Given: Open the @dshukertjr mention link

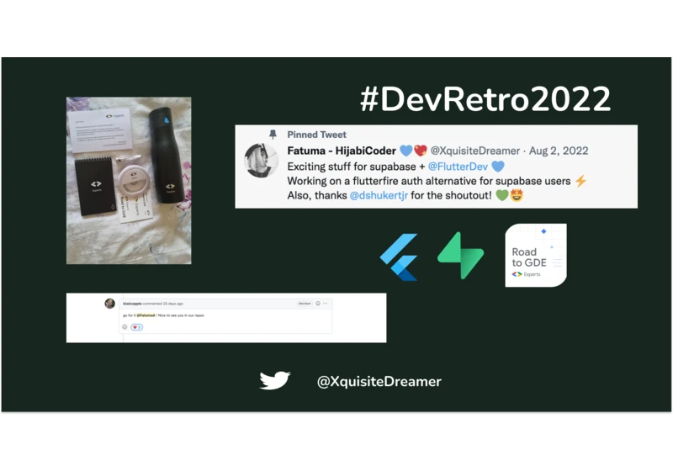Looking at the screenshot, I should click(379, 196).
